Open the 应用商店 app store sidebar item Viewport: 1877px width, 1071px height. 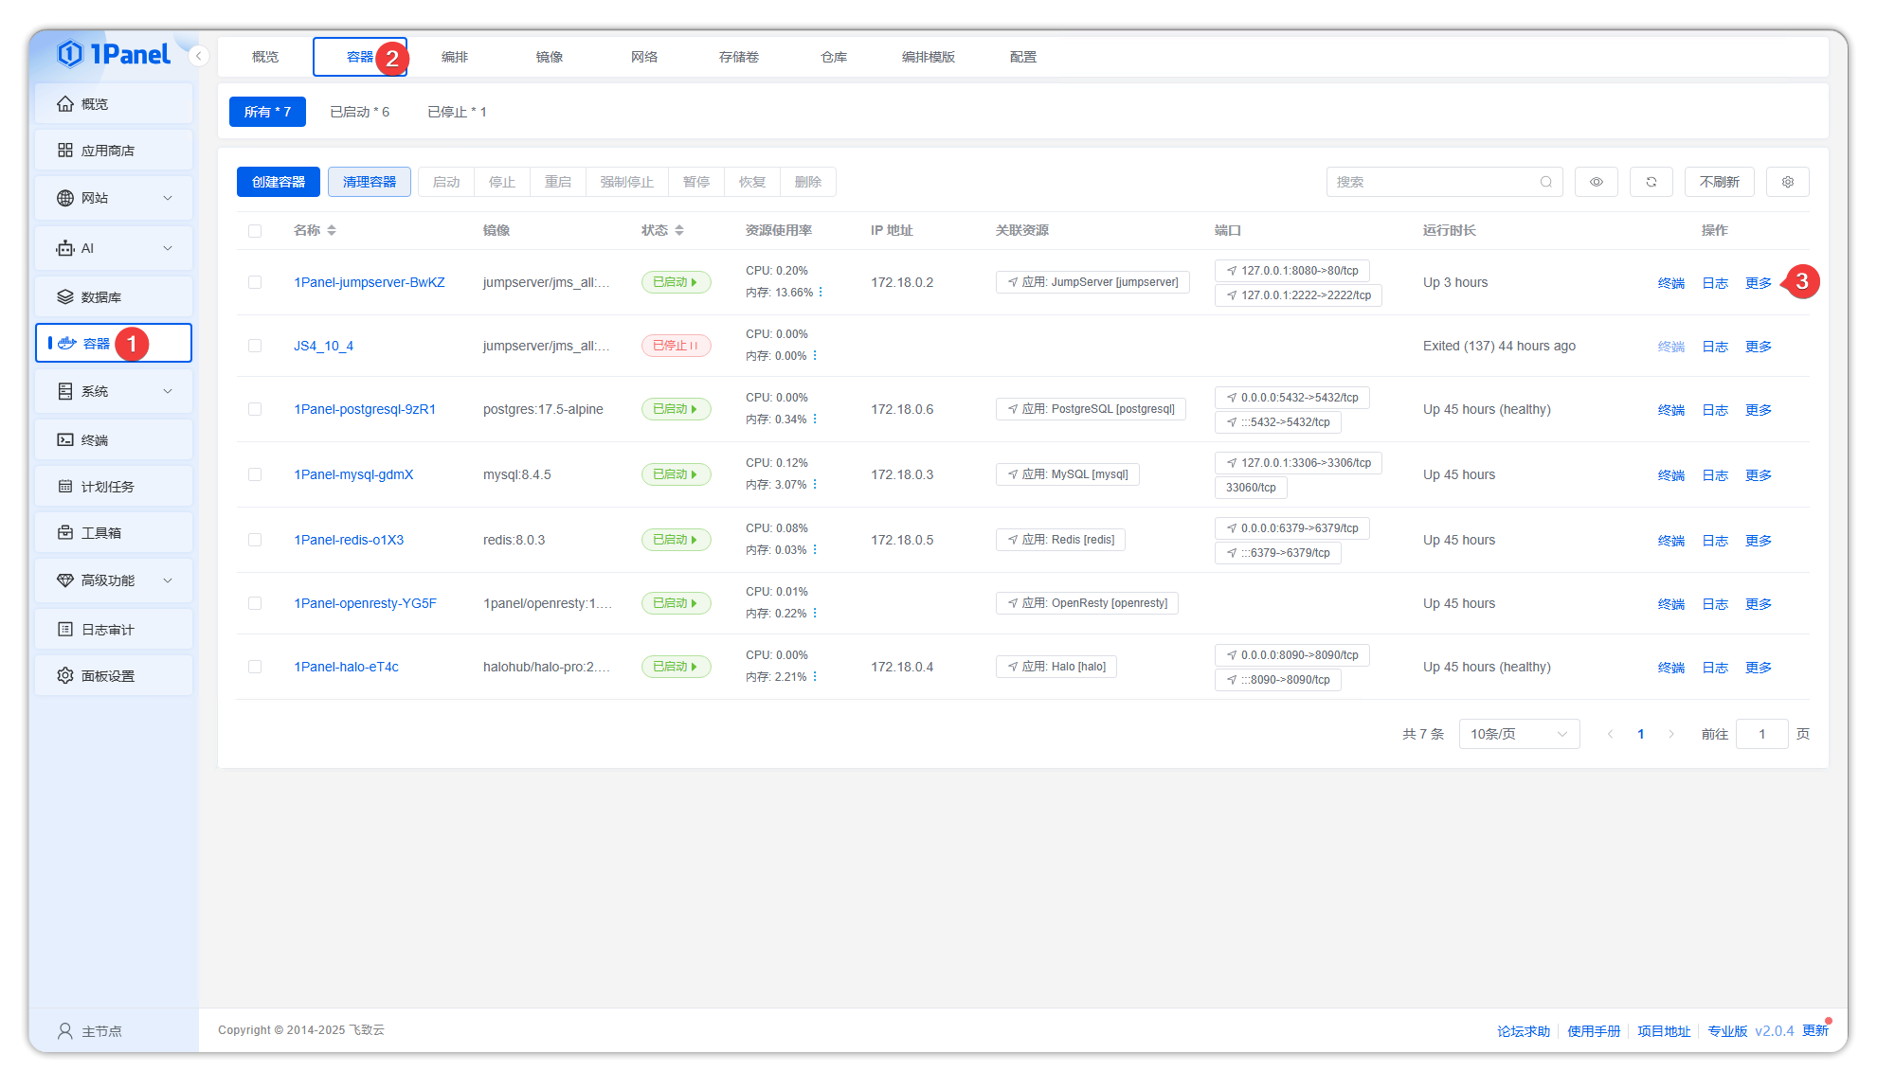click(114, 151)
